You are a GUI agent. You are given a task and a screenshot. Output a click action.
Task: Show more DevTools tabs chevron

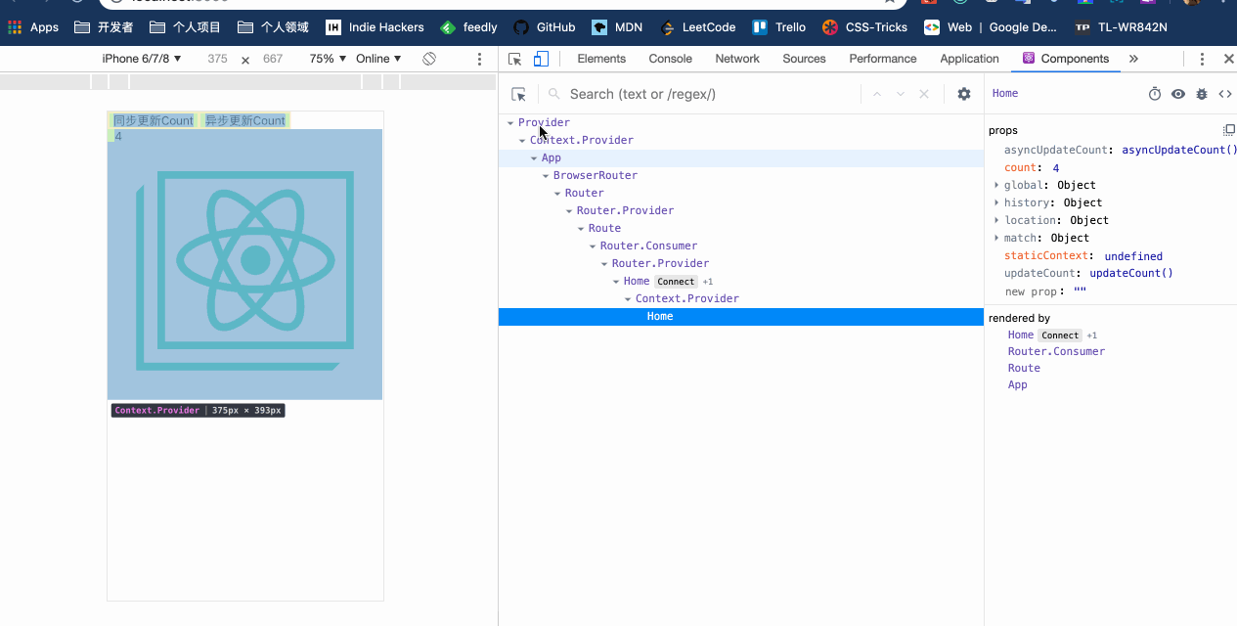pos(1133,59)
